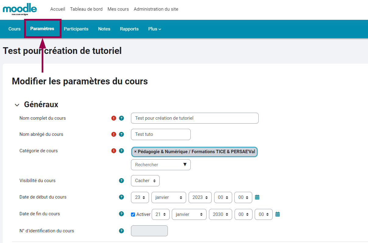Open start date month dropdown
Viewport: 368px width, 243px height.
point(169,197)
